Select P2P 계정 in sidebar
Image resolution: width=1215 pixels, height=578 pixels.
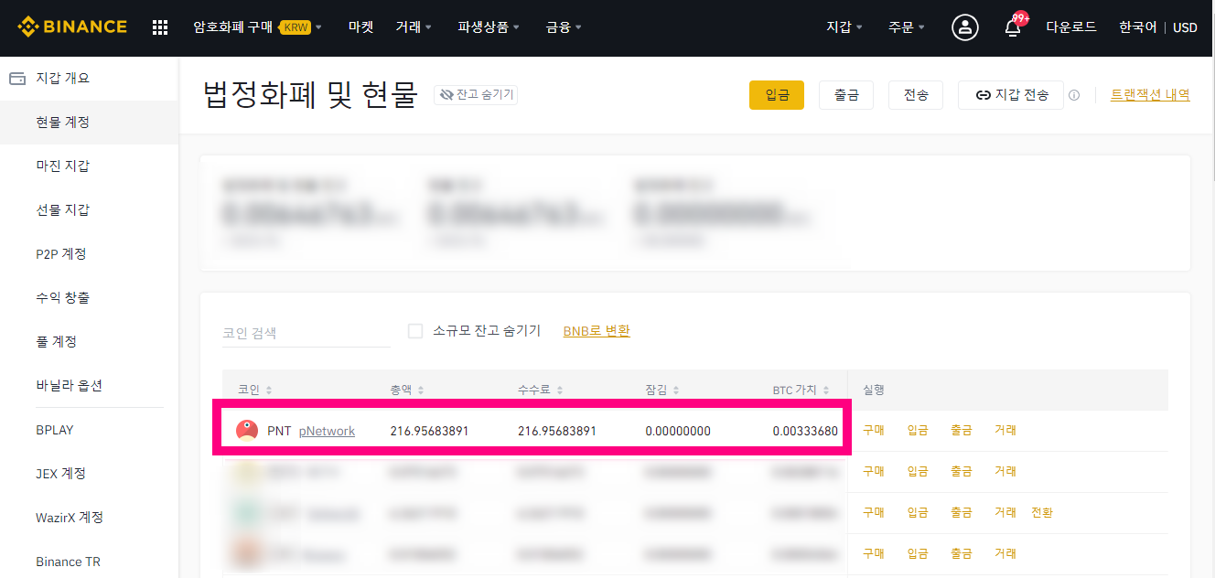pyautogui.click(x=89, y=254)
